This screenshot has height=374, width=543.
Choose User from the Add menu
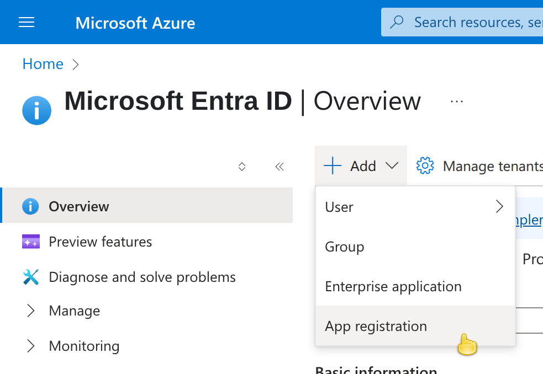pyautogui.click(x=415, y=207)
